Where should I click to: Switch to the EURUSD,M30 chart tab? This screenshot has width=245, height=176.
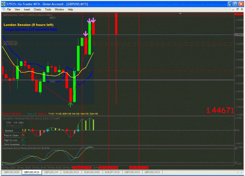coord(92,172)
